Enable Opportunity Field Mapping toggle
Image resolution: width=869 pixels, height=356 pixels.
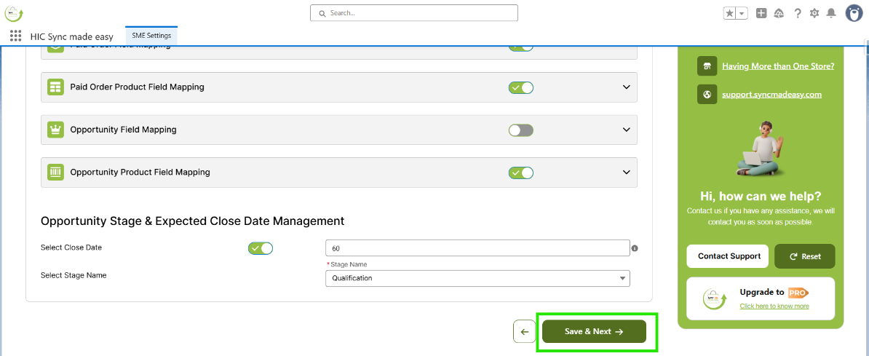(x=521, y=130)
